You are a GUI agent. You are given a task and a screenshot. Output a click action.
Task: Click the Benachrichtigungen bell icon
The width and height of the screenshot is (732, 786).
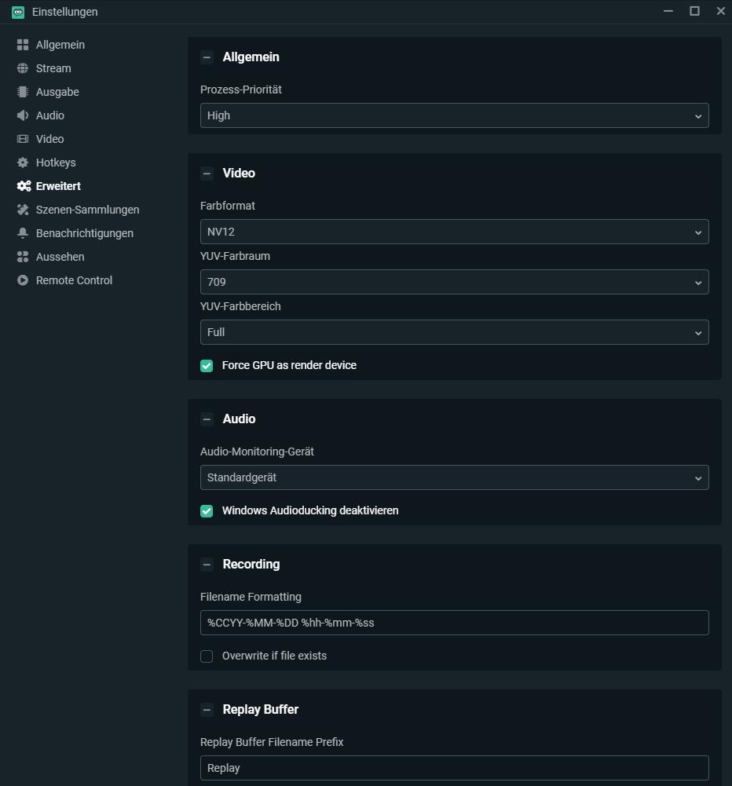(23, 233)
